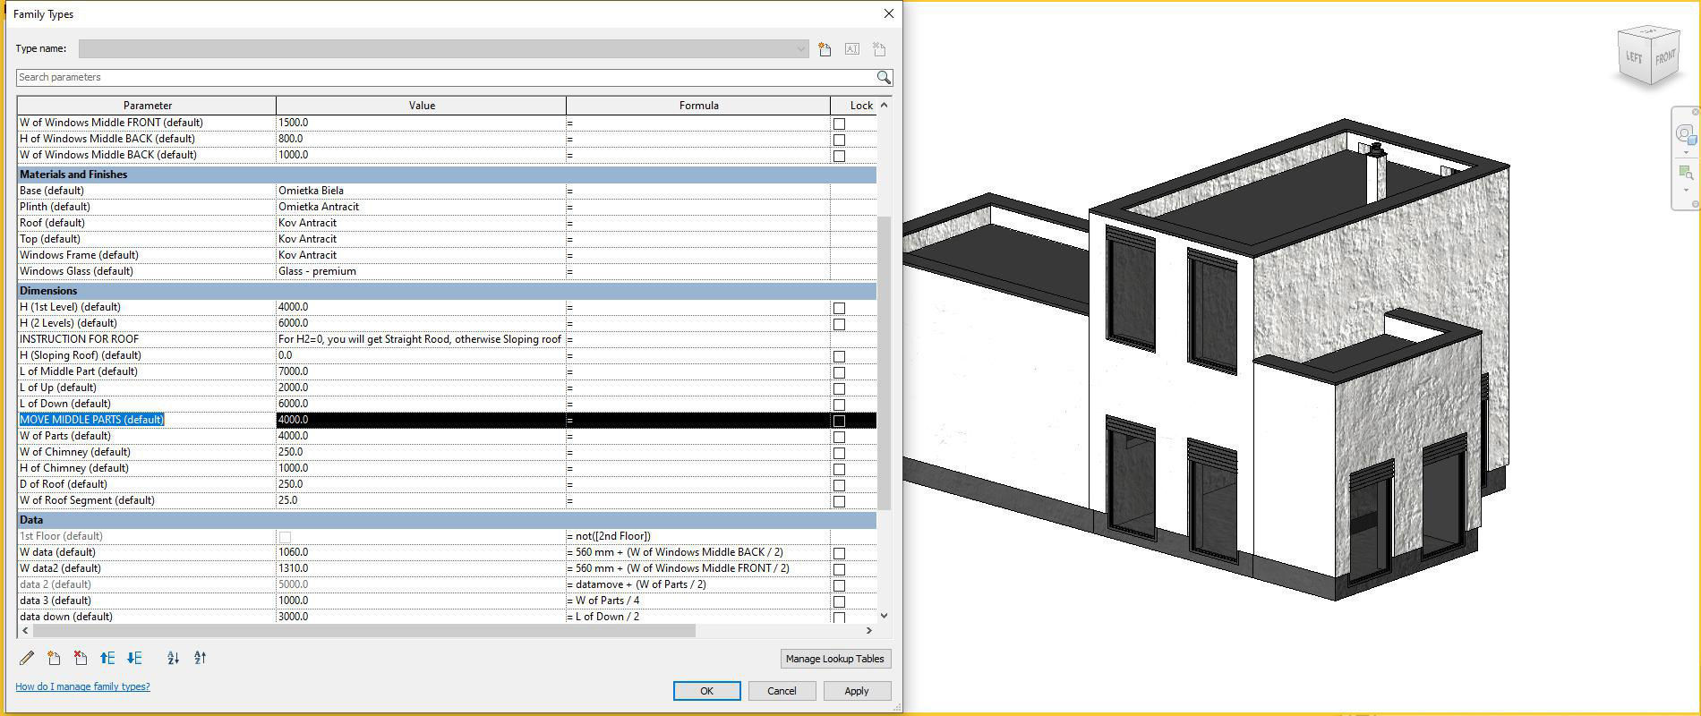Click the Lock column header
Image resolution: width=1701 pixels, height=716 pixels.
coord(854,106)
